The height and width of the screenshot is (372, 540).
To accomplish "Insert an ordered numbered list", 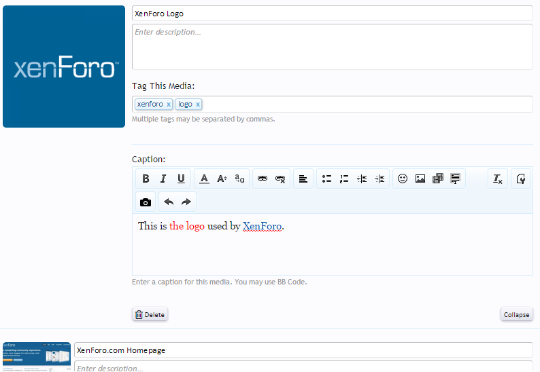I will (344, 179).
